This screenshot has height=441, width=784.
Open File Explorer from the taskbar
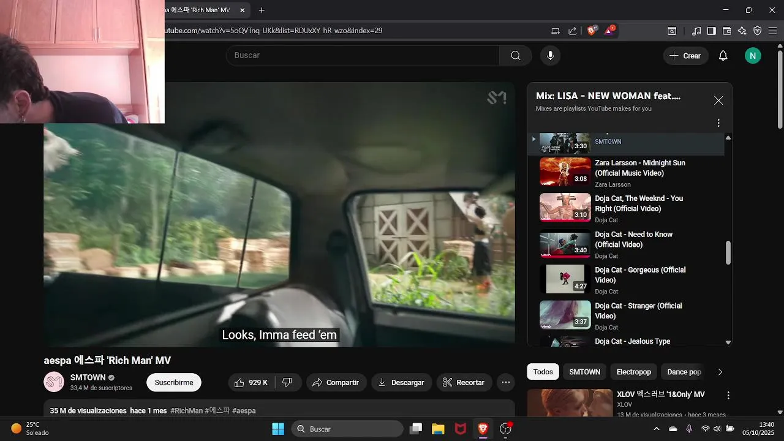pos(438,429)
